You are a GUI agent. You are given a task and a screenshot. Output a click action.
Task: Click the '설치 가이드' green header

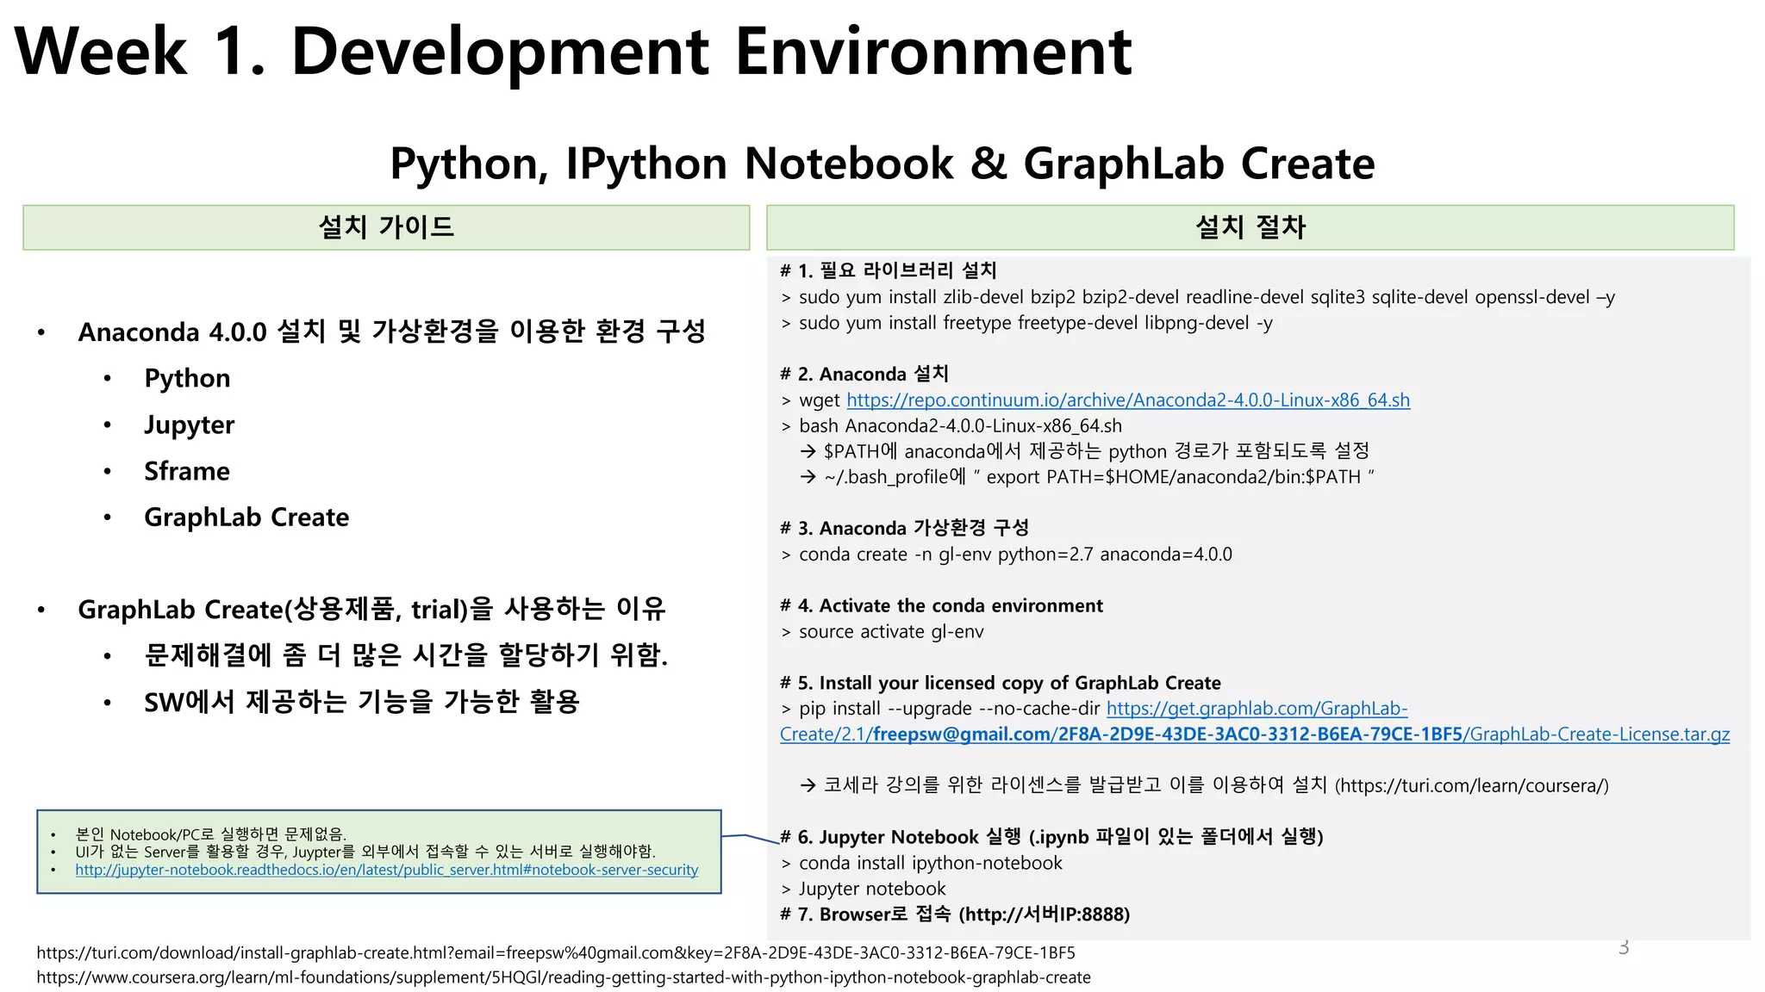click(x=386, y=227)
